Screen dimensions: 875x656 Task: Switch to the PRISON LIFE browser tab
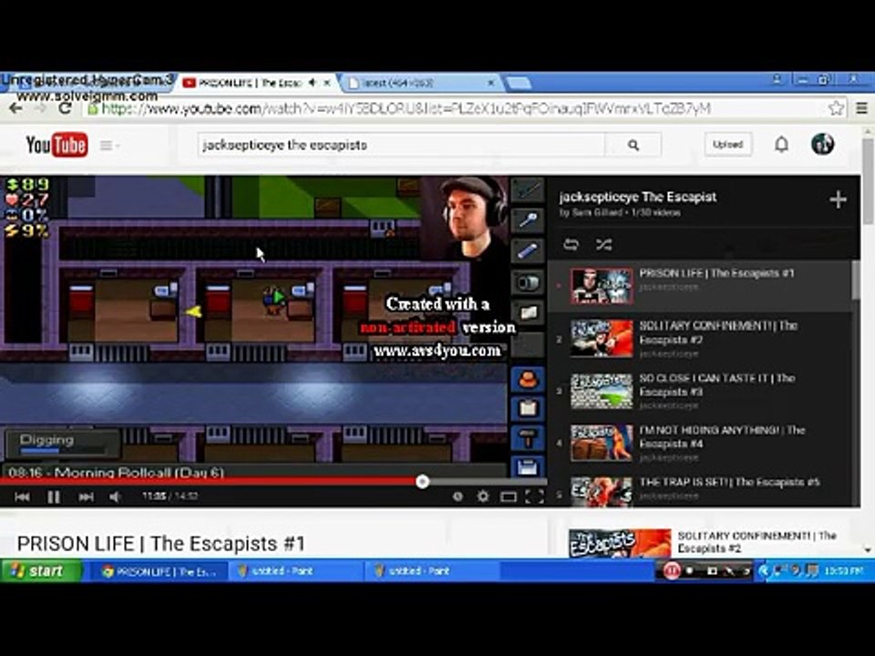tap(250, 83)
